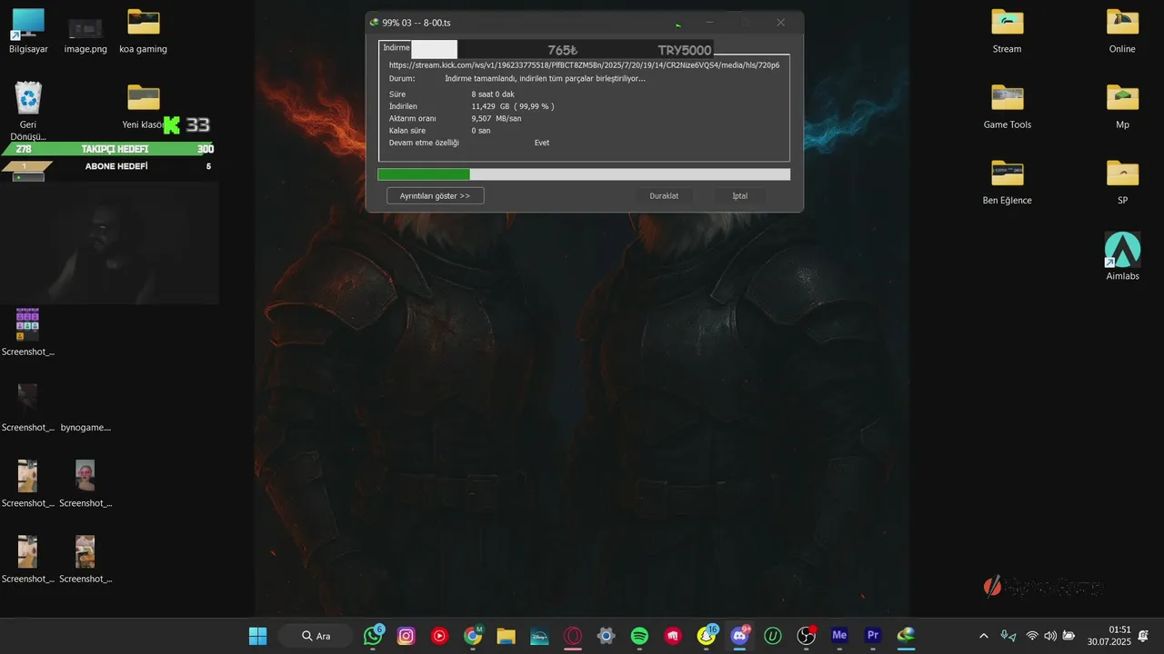1164x654 pixels.
Task: Click the 8 saat 0 dak duration
Action: coord(493,94)
